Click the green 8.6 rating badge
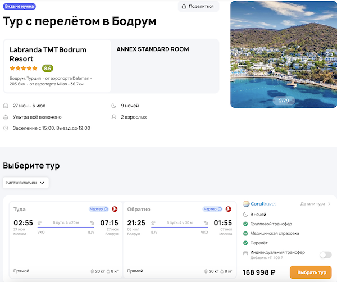 pos(48,68)
